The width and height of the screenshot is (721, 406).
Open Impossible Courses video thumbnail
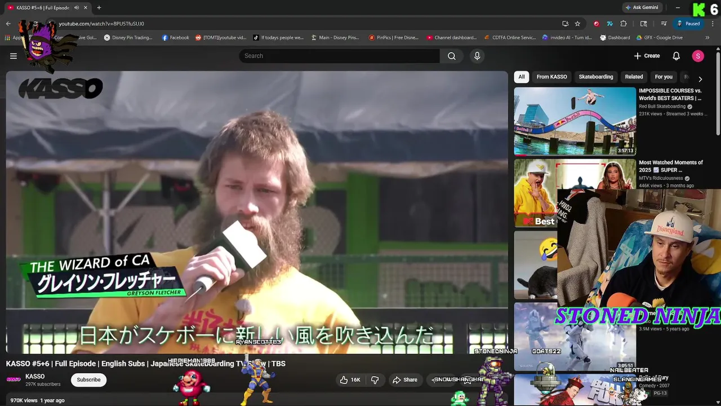(x=575, y=121)
